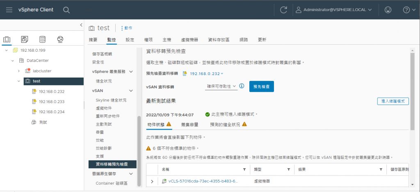Switch to the 預測的健全狀況 result tab
The width and height of the screenshot is (420, 192).
coord(228,125)
